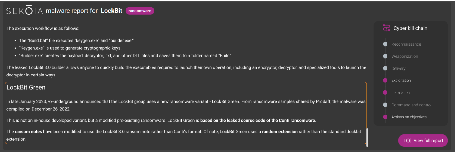The height and width of the screenshot is (153, 455).
Task: Click the IO icon in View full report
Action: (407, 140)
